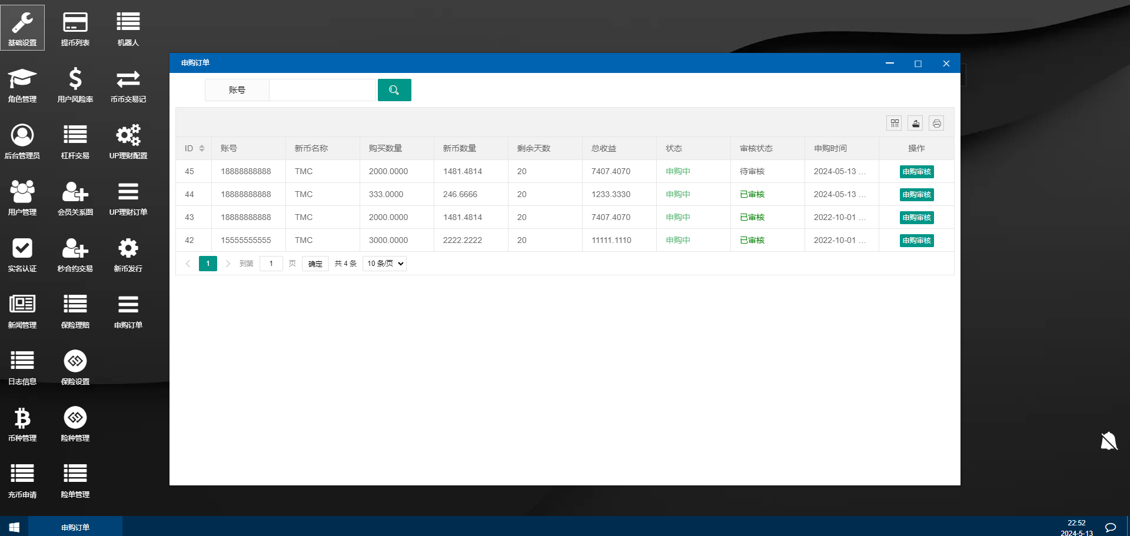Image resolution: width=1130 pixels, height=536 pixels.
Task: Open the Windows start button
Action: click(14, 527)
